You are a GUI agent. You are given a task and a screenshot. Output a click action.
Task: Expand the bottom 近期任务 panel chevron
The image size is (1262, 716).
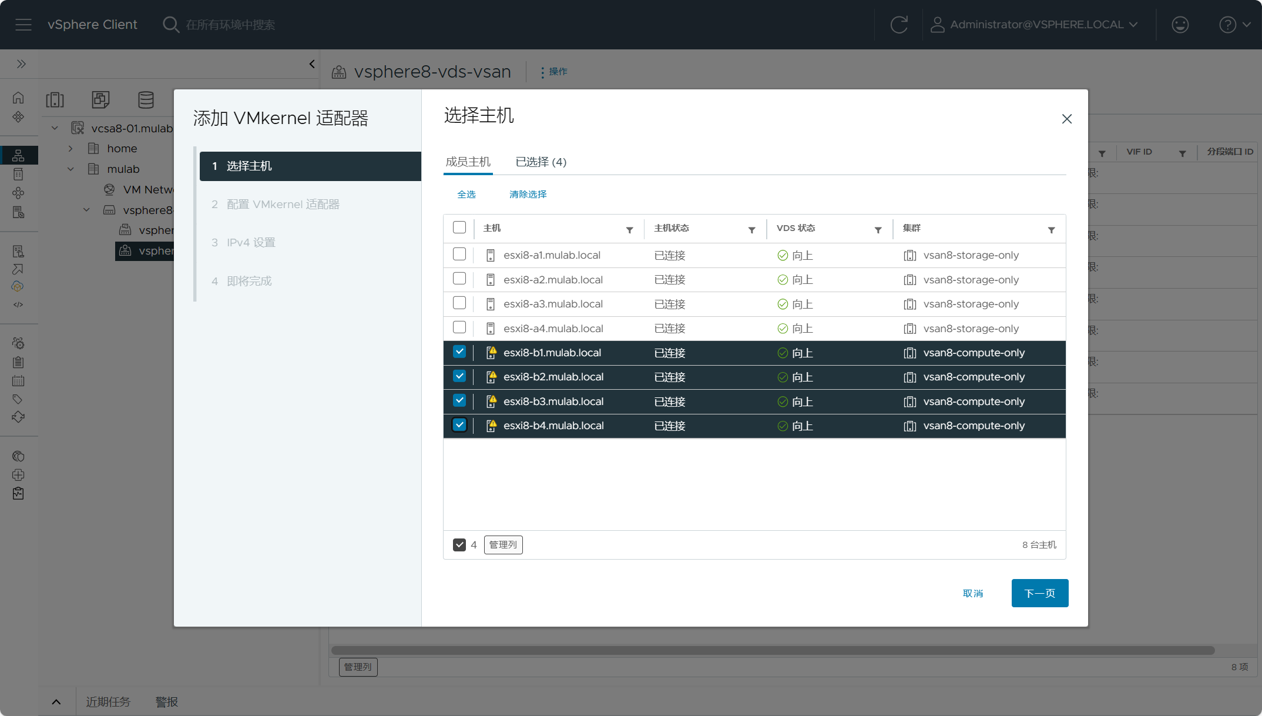click(x=56, y=702)
